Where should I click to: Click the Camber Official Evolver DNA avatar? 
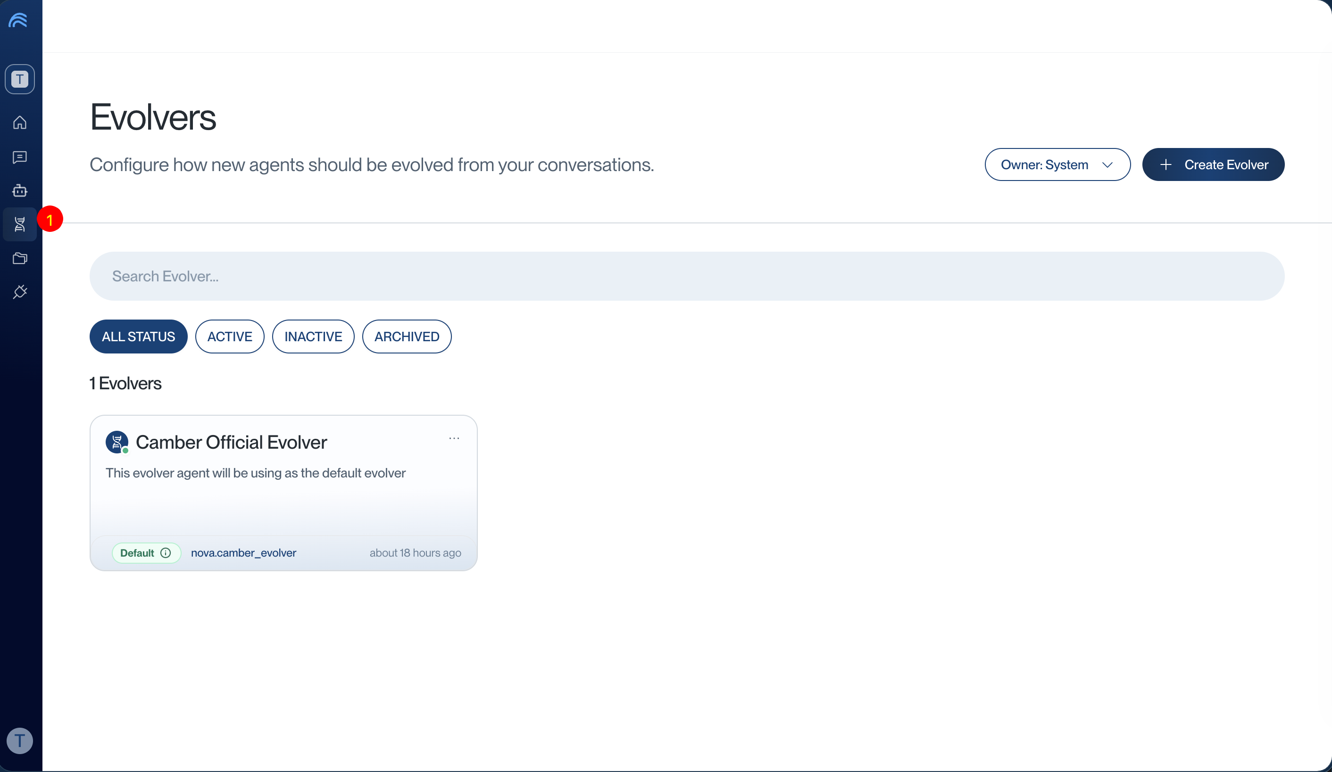pos(117,442)
